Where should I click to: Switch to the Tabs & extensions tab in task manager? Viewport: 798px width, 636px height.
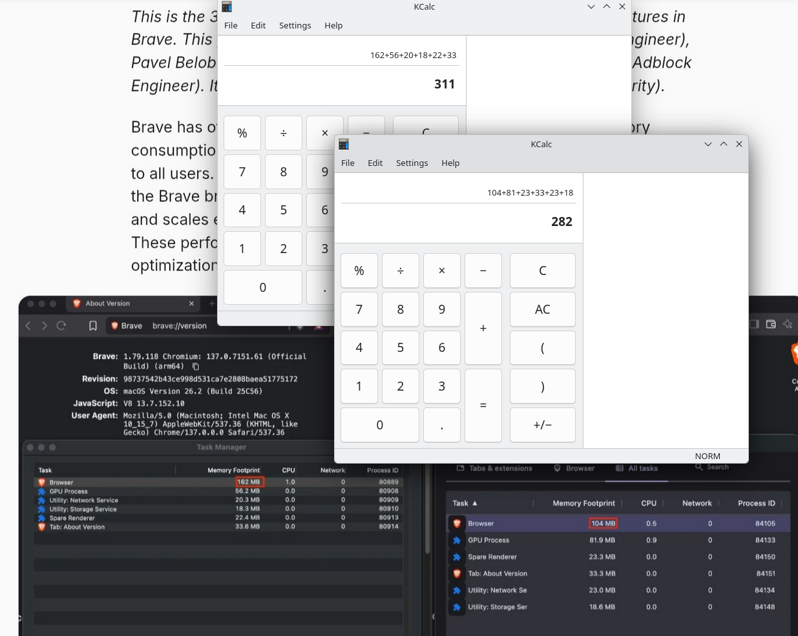click(494, 468)
